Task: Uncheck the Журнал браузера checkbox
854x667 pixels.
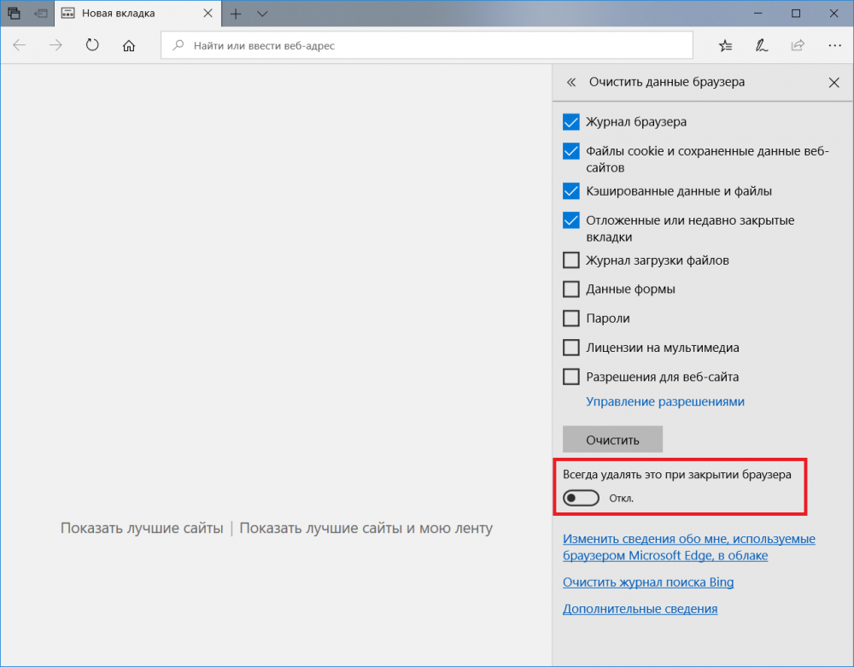Action: click(x=570, y=122)
